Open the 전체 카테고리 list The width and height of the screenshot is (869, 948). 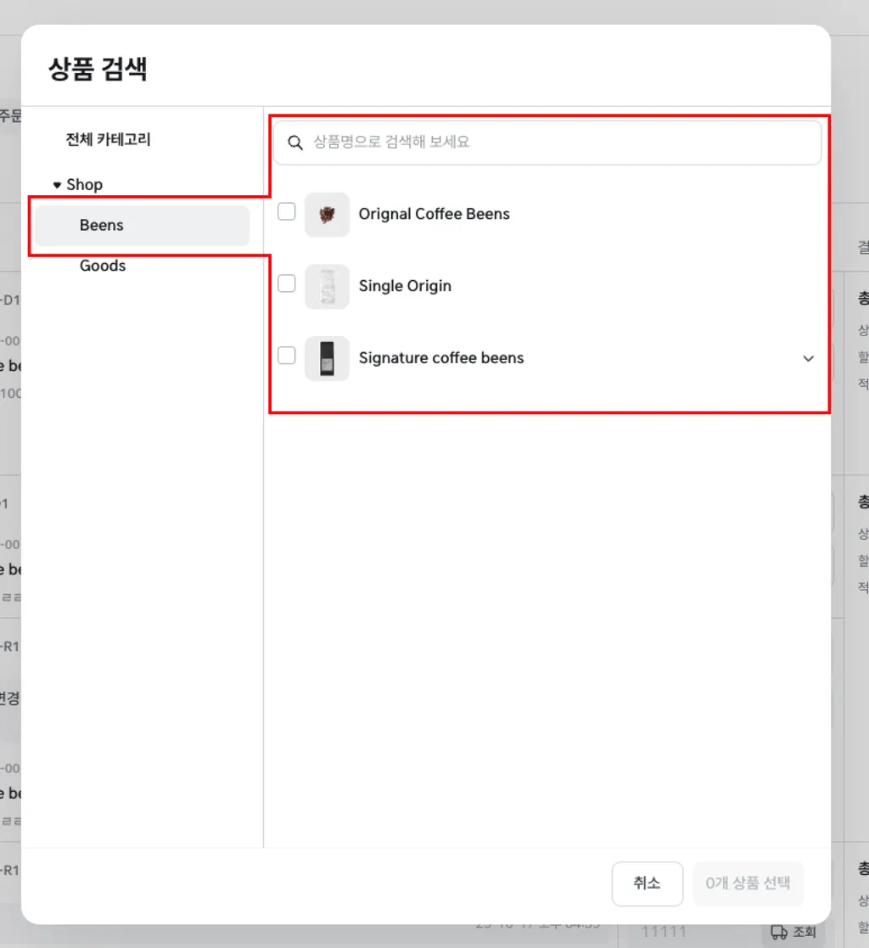(x=109, y=139)
